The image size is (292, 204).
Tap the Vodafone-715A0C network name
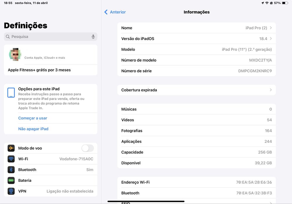(76, 159)
